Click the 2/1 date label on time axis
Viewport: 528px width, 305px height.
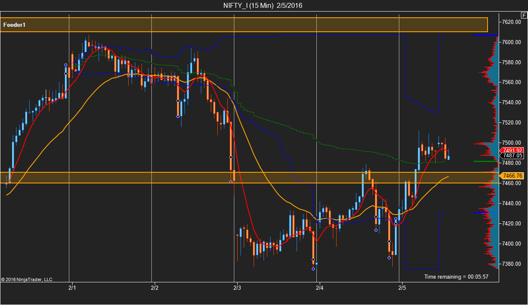click(72, 287)
